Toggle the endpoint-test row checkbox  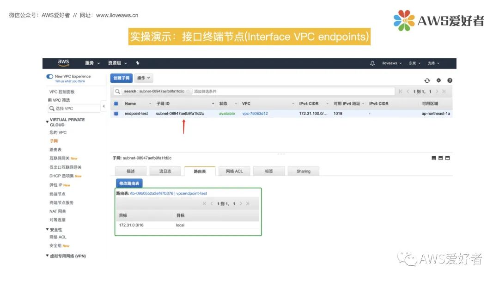[x=116, y=114]
